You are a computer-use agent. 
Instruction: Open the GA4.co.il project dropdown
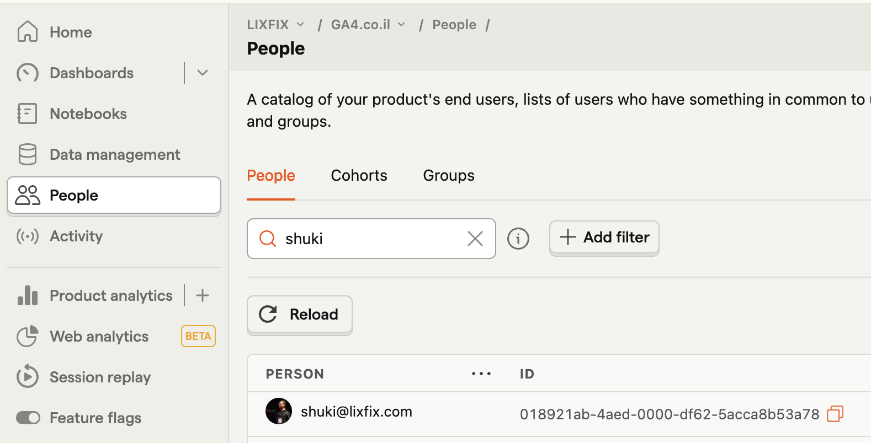(x=368, y=25)
